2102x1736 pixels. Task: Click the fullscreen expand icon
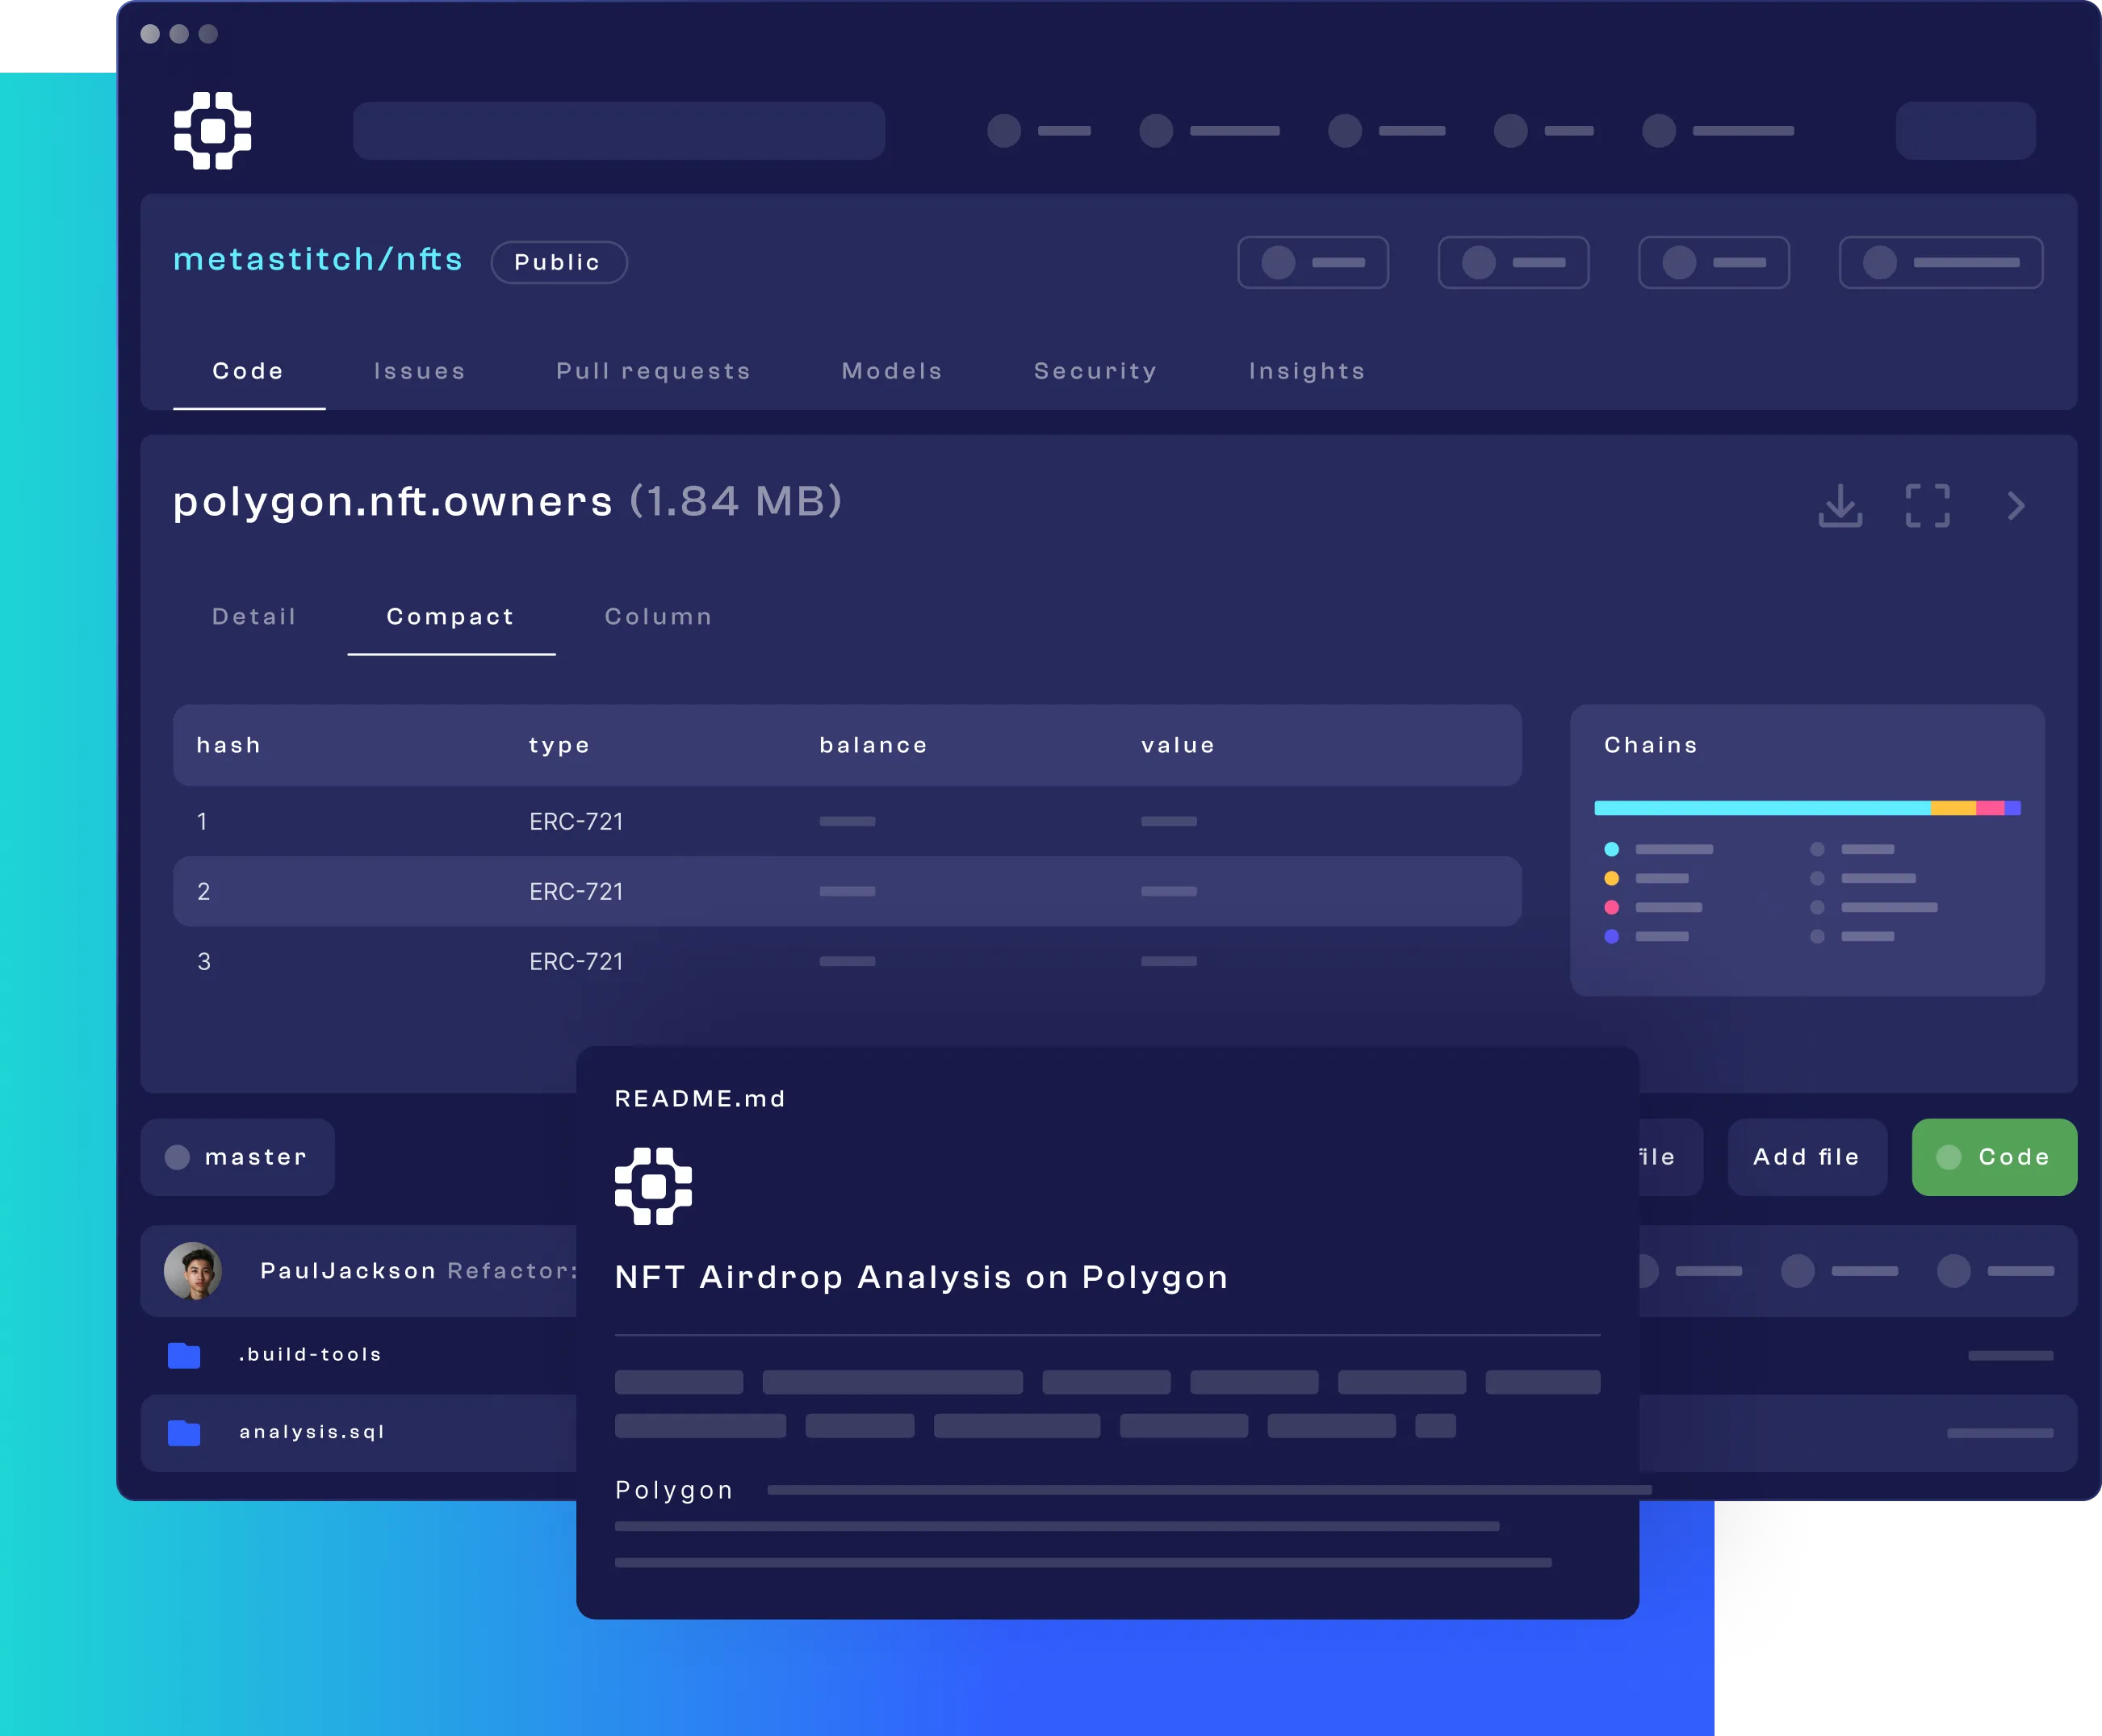click(x=1927, y=506)
